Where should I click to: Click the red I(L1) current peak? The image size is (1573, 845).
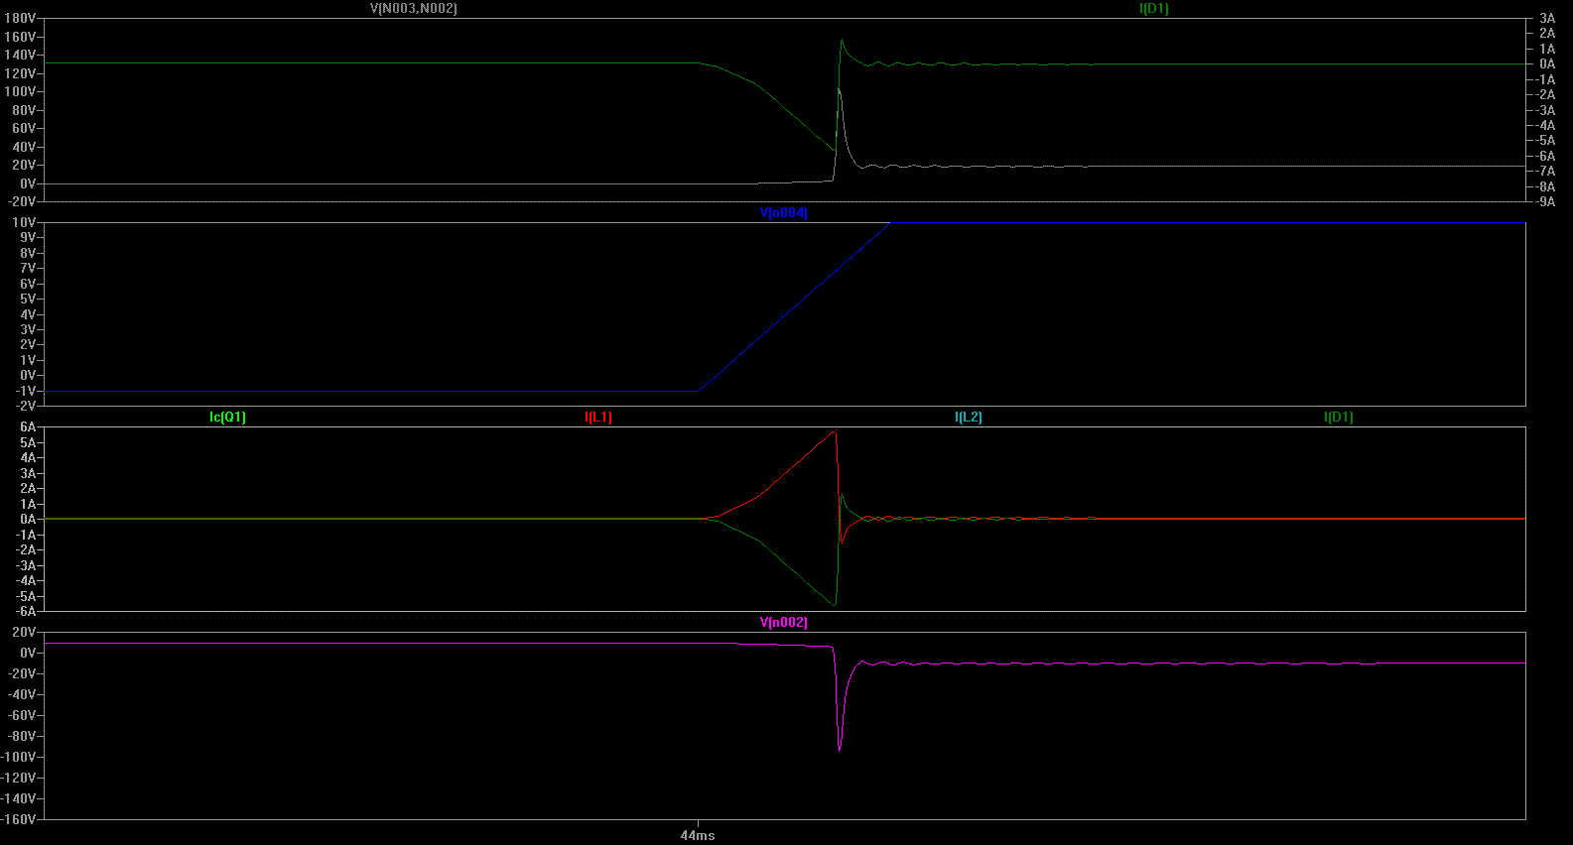coord(835,433)
